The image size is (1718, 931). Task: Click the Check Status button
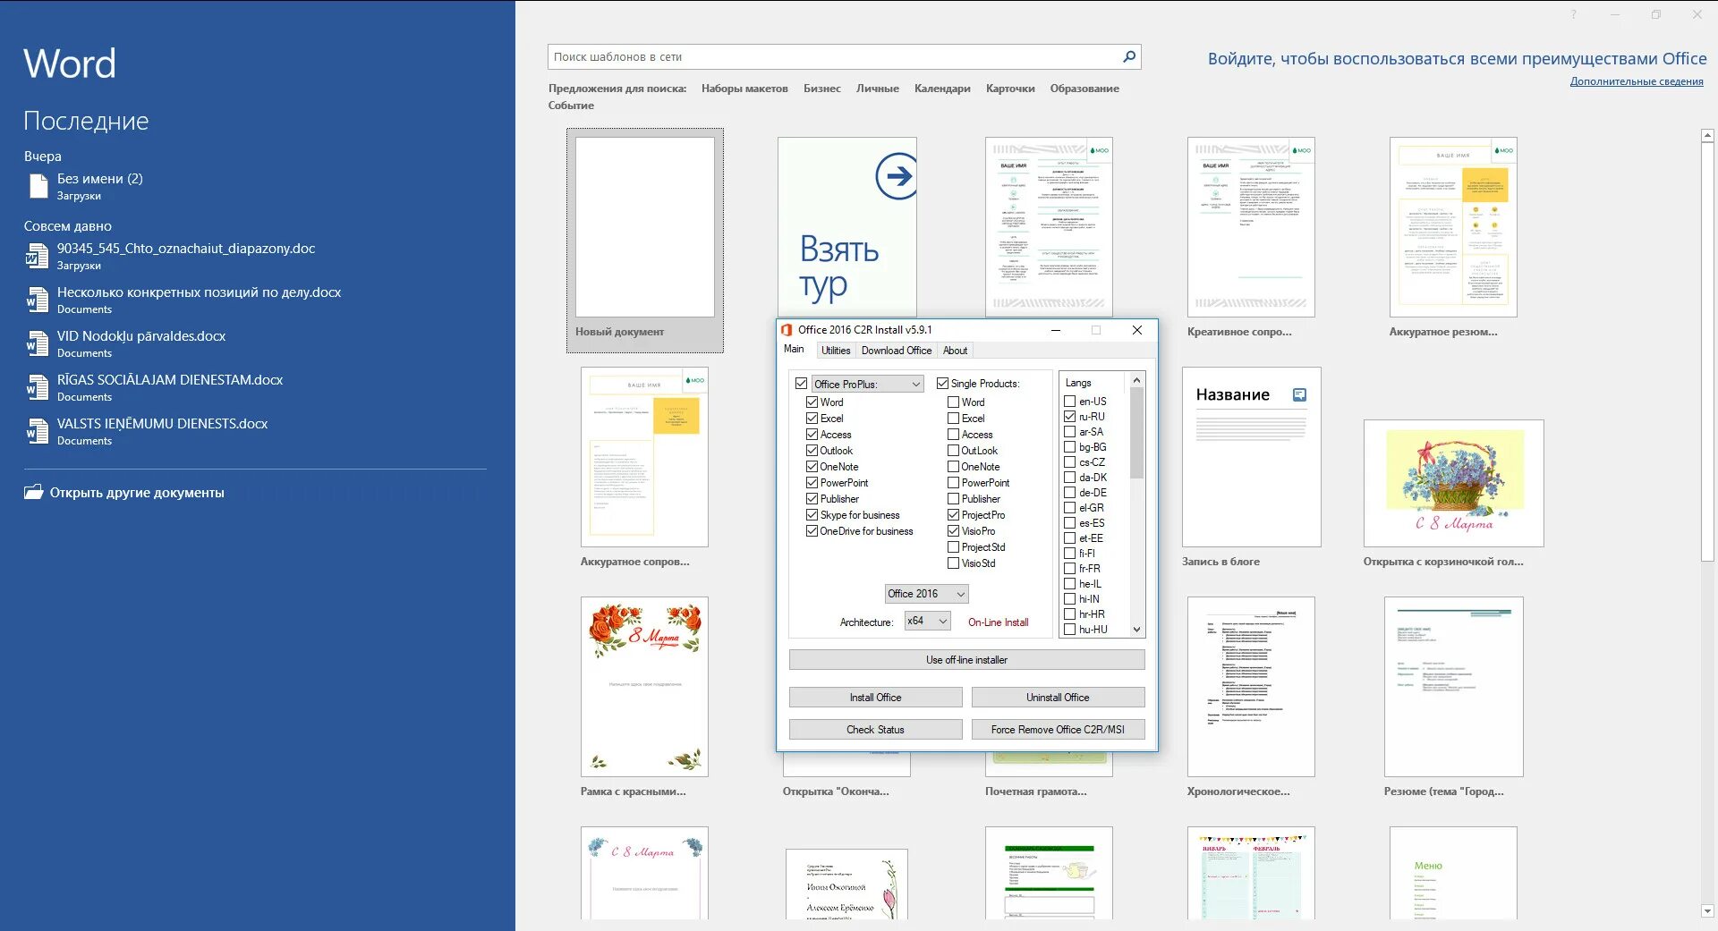coord(875,730)
